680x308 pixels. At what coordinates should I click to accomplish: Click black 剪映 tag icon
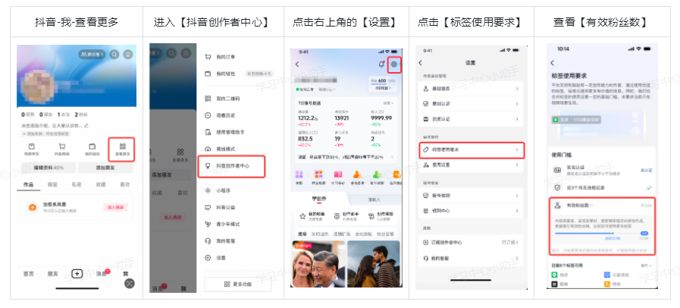(x=554, y=284)
